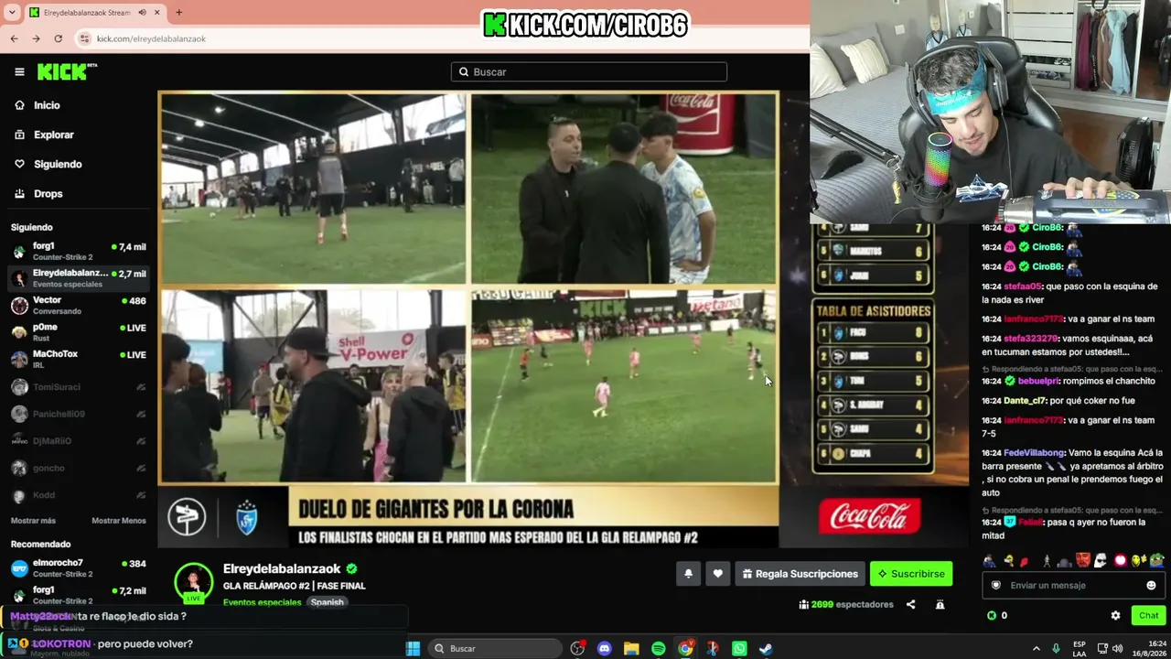The height and width of the screenshot is (659, 1171).
Task: Select Elreydelabalanzaok in the Siguiendo list
Action: pyautogui.click(x=79, y=278)
